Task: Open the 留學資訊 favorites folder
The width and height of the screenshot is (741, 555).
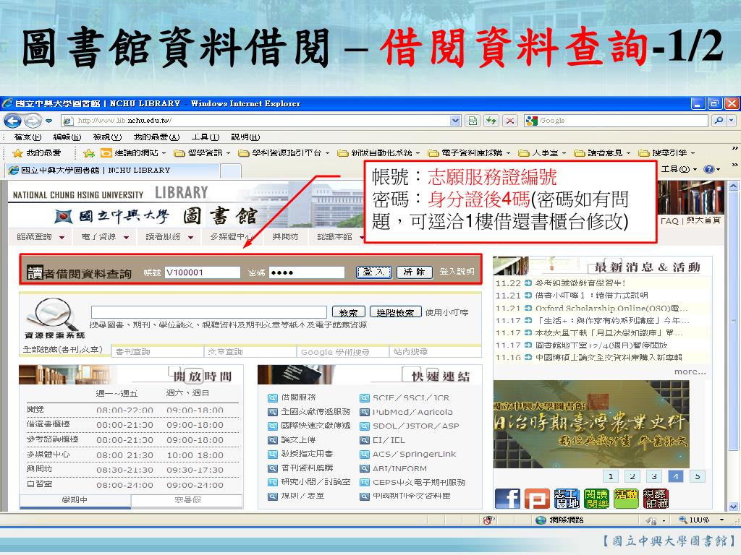Action: (203, 153)
